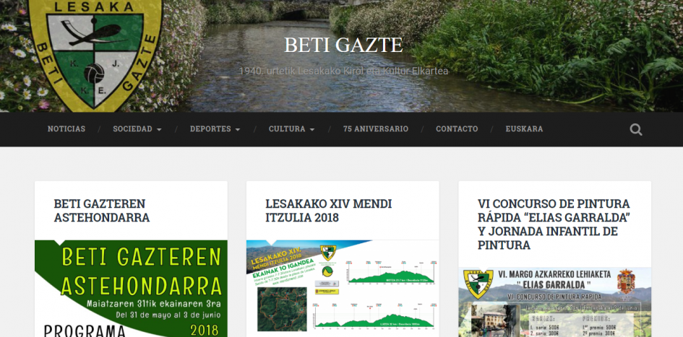This screenshot has height=337, width=683.
Task: Open the Lesakako XIV Mendi Itzulia 2018 title
Action: click(328, 211)
